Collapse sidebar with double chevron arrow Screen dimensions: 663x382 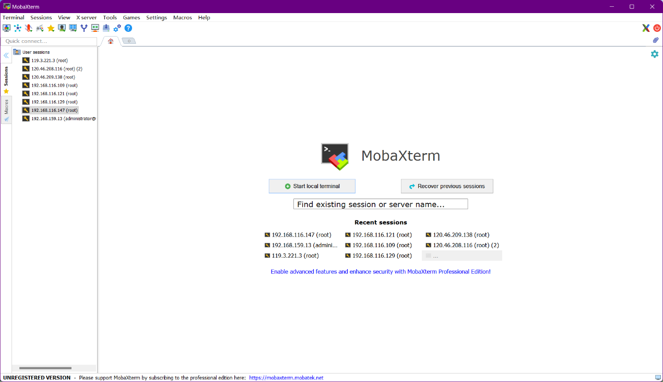pyautogui.click(x=6, y=55)
